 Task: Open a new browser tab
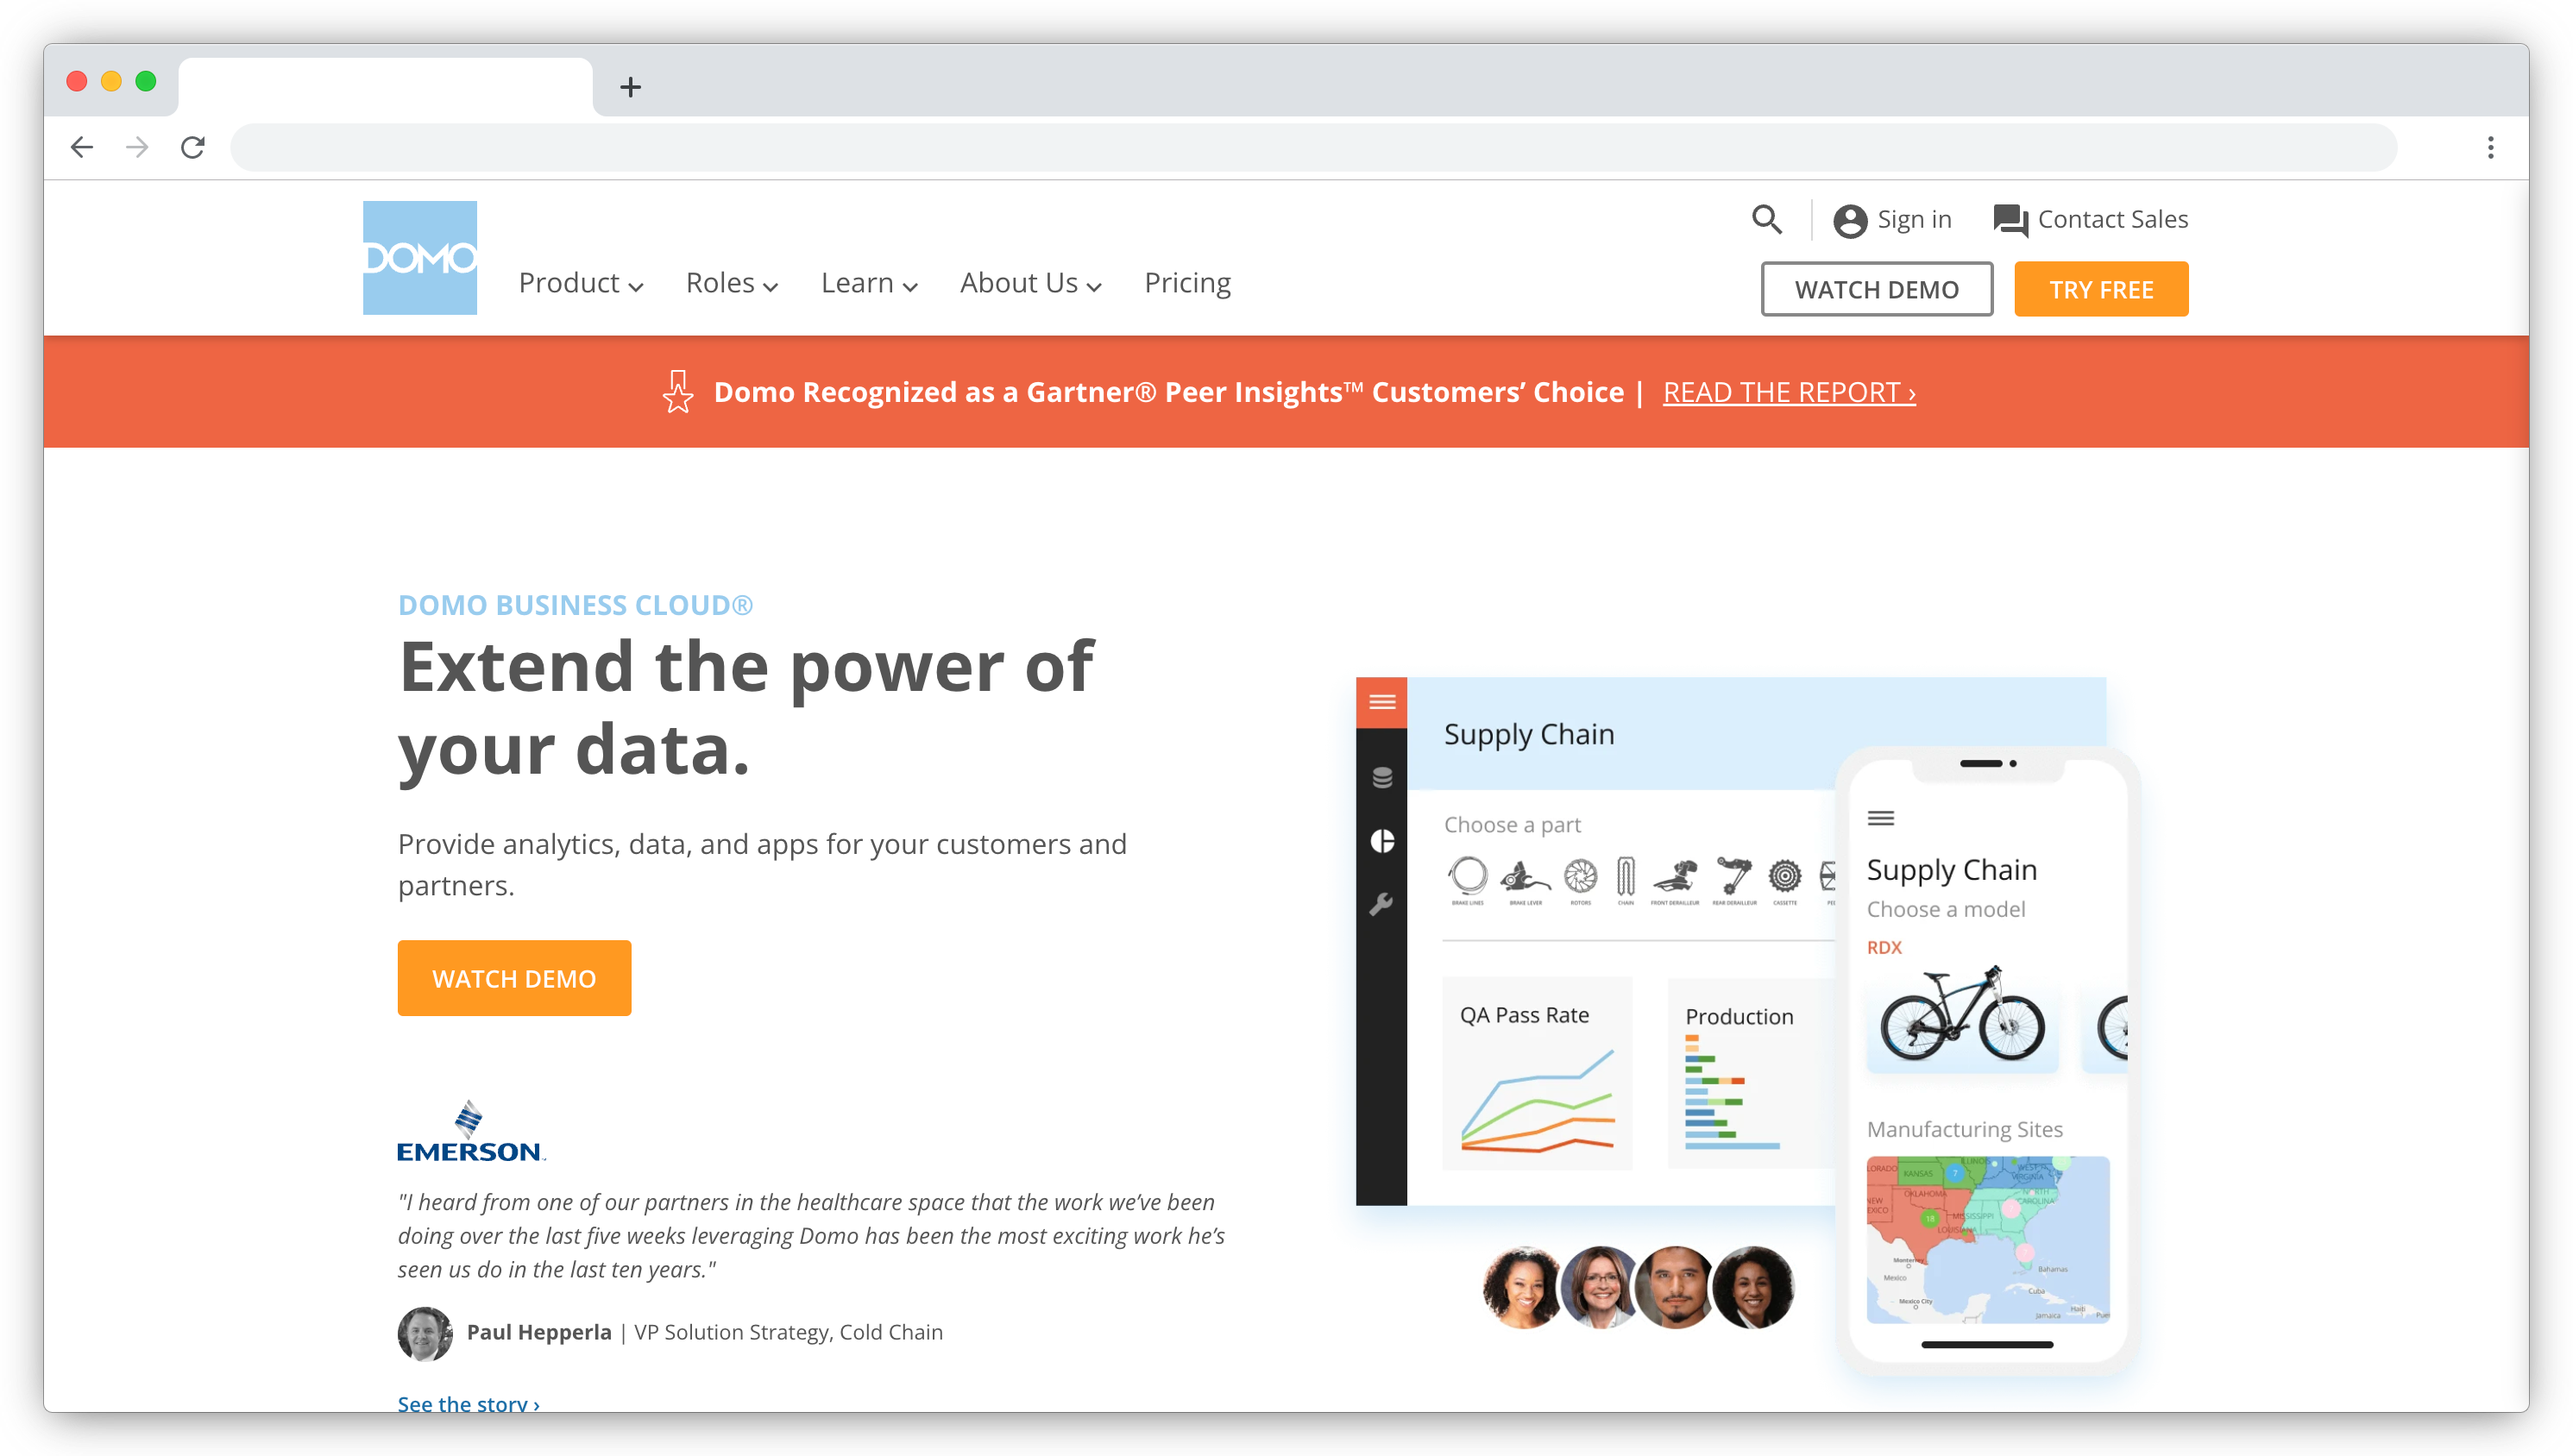[630, 87]
